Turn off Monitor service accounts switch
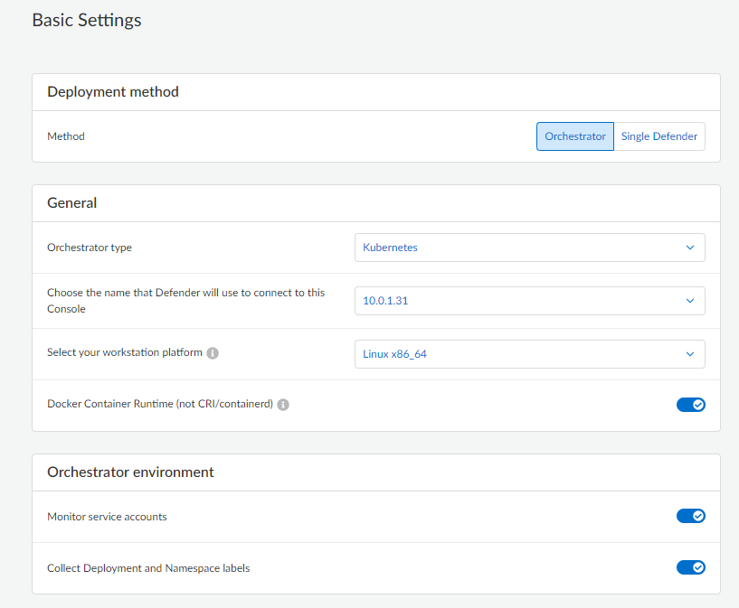This screenshot has width=739, height=608. tap(690, 516)
